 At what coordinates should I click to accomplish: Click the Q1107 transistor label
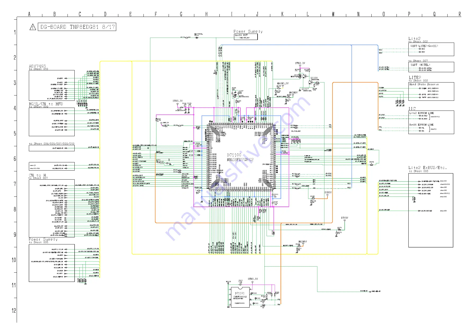coord(305,89)
